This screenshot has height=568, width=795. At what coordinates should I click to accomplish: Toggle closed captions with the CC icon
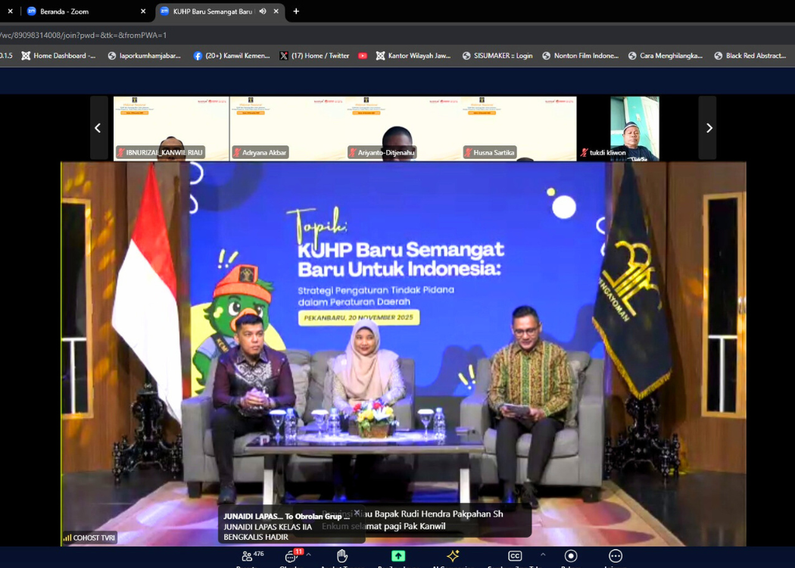click(515, 557)
